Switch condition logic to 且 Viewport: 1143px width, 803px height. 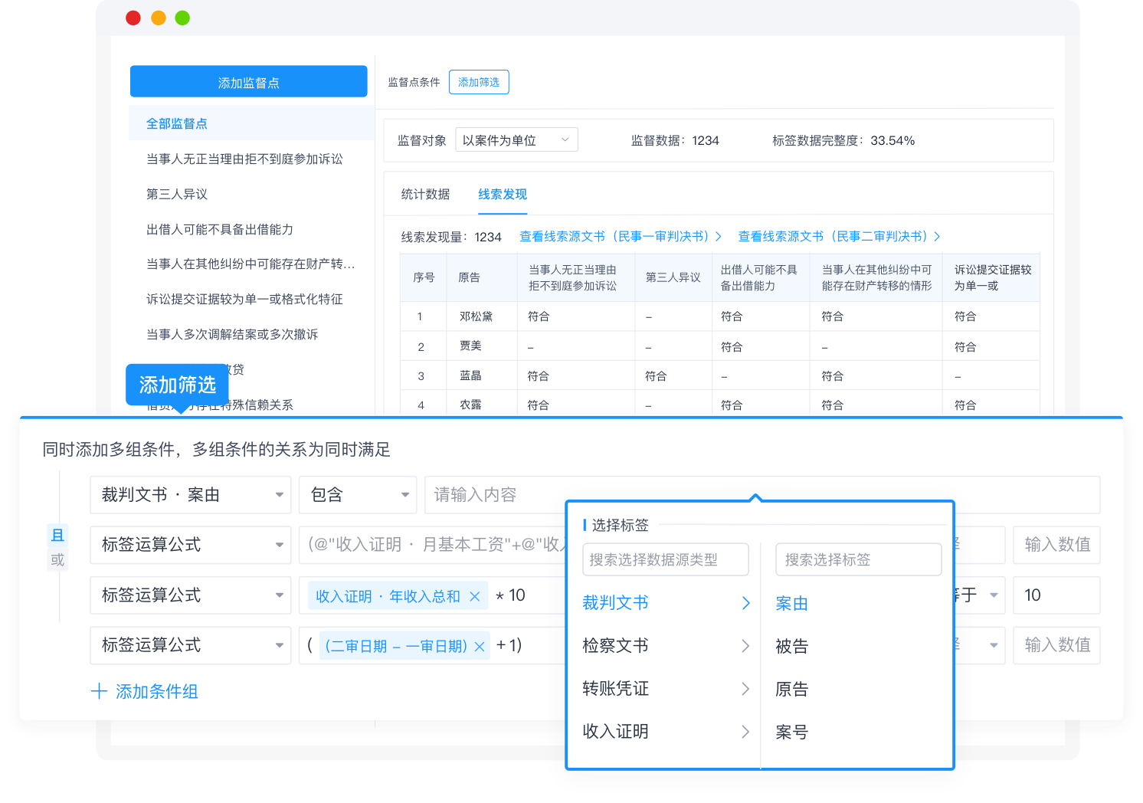point(57,535)
